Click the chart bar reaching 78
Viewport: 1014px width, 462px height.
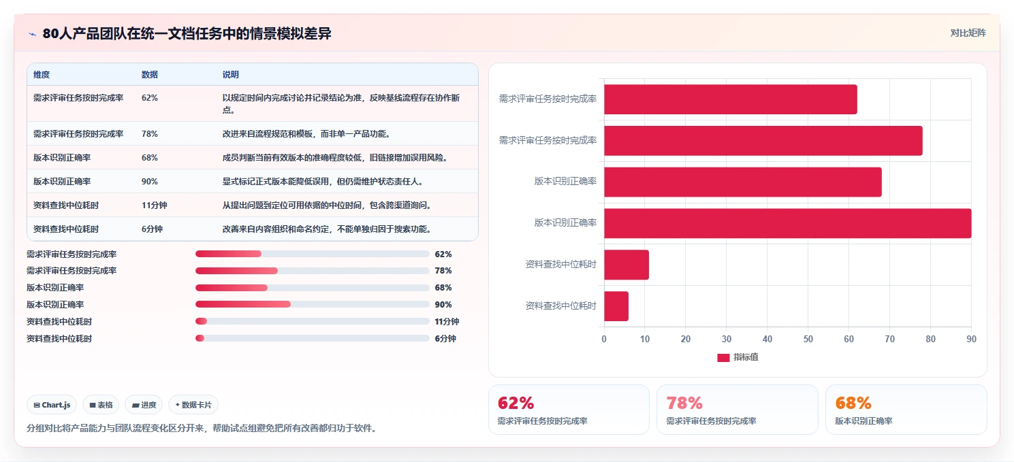coord(763,141)
